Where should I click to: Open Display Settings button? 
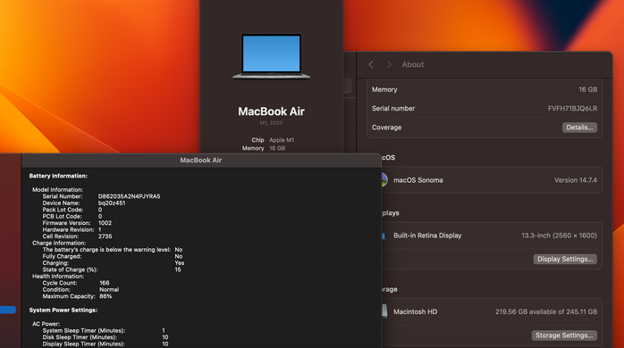565,259
